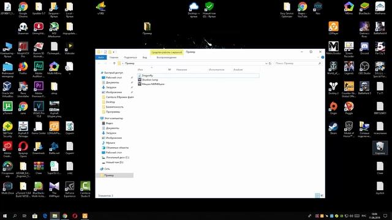The image size is (392, 220).
Task: Select the World of Warships desktop icon
Action: 333,68
